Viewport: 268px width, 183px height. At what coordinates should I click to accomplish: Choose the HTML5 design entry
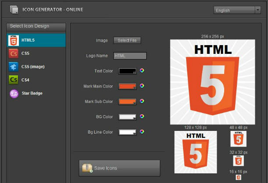(x=36, y=40)
